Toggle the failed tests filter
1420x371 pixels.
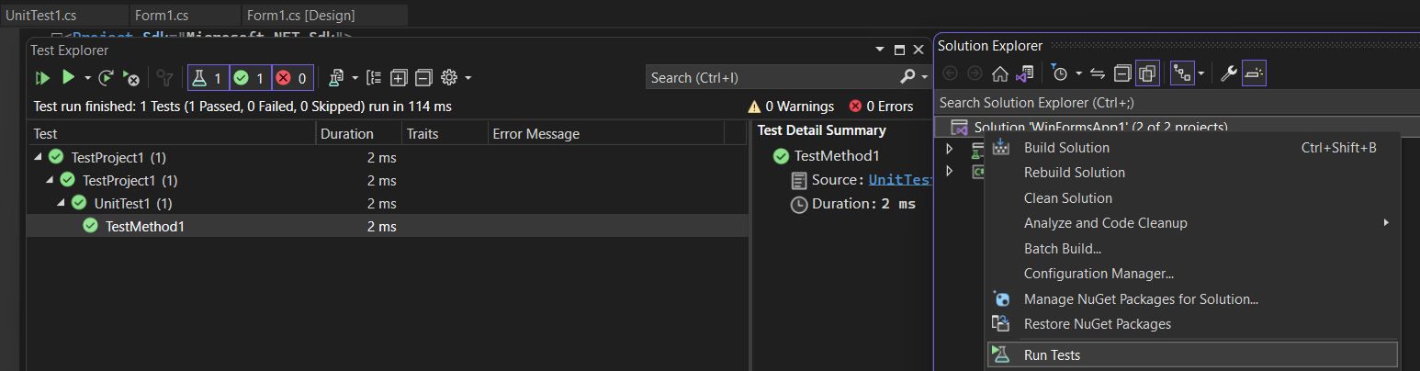(293, 78)
